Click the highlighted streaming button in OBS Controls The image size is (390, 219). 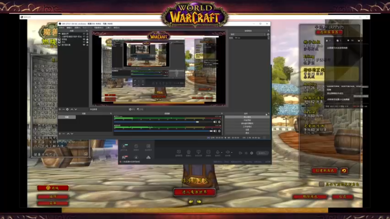[x=247, y=117]
